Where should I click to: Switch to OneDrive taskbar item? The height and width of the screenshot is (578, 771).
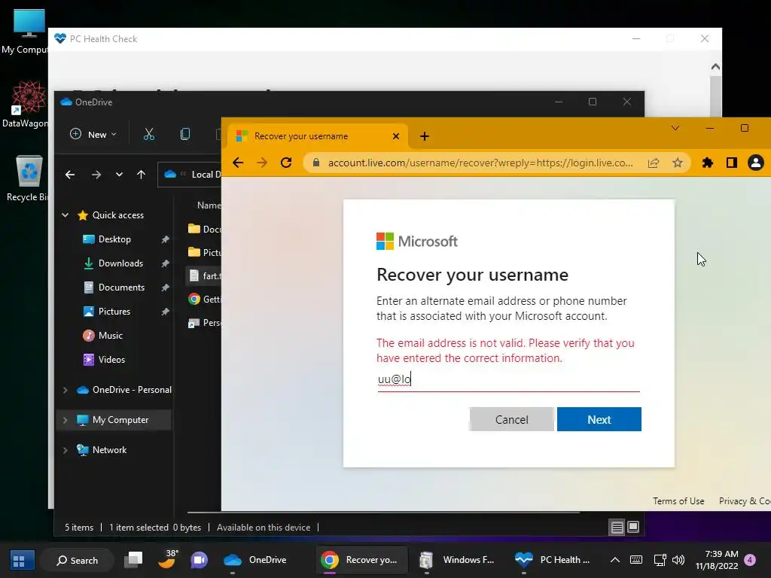click(x=256, y=560)
